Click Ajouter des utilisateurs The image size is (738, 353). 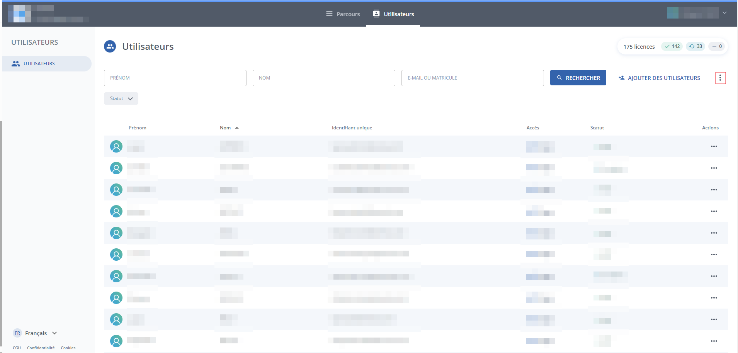(x=659, y=78)
